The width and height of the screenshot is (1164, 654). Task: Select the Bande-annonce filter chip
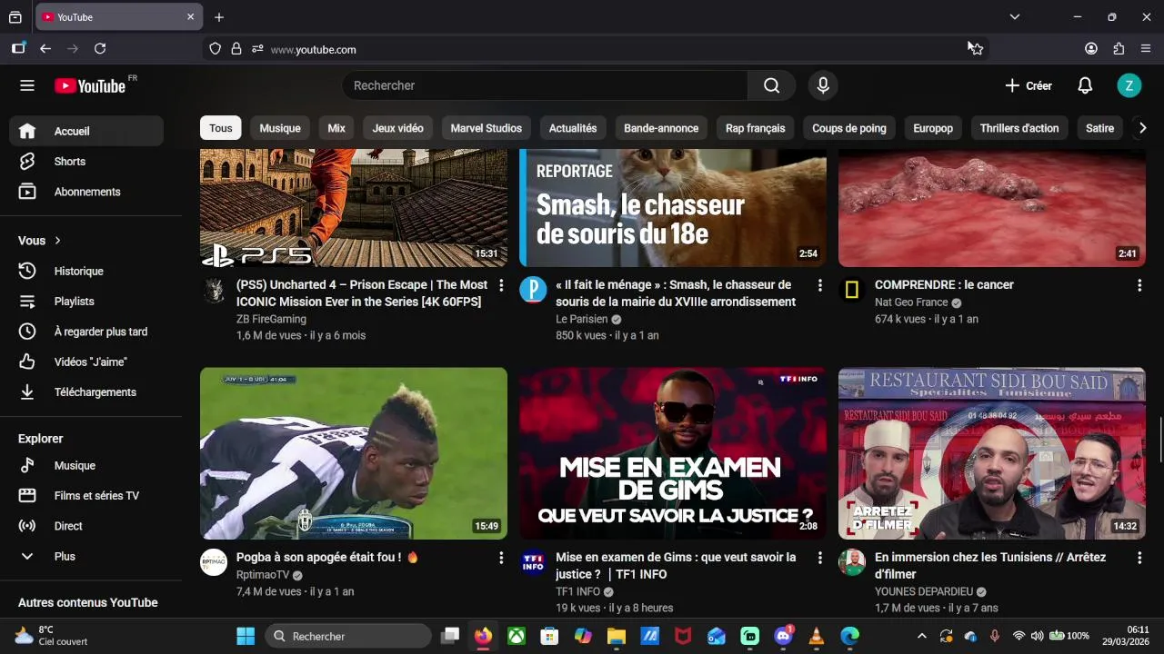coord(661,128)
